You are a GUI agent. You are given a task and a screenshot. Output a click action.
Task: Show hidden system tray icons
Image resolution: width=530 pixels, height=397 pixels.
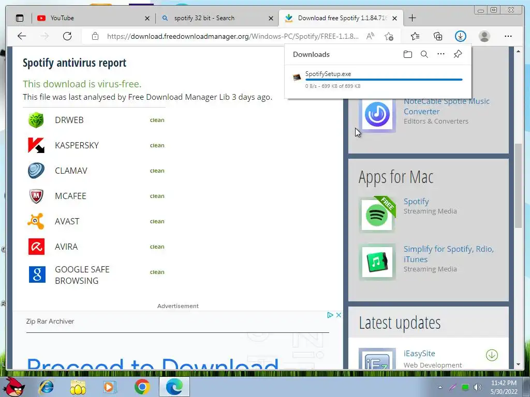coord(440,387)
